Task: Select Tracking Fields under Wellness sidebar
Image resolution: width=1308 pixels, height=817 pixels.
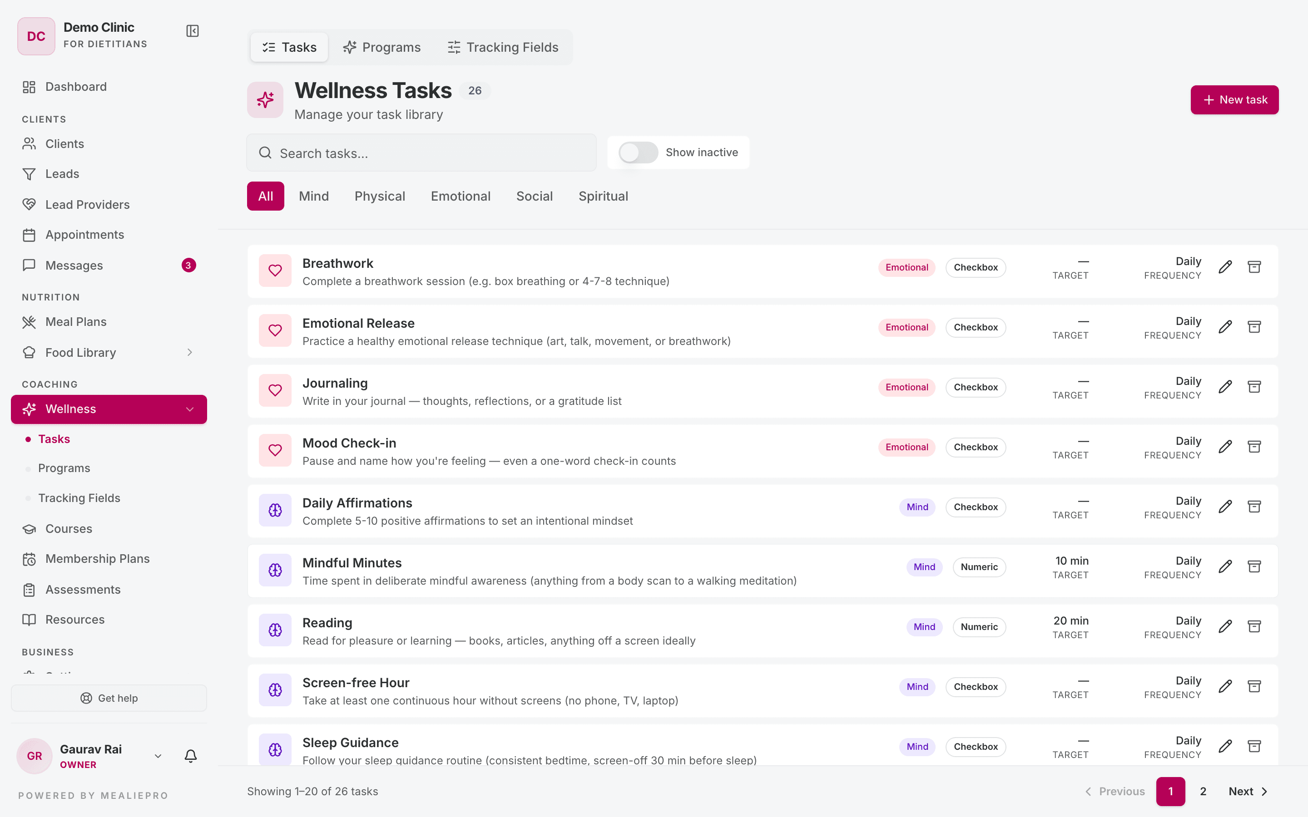Action: (79, 497)
